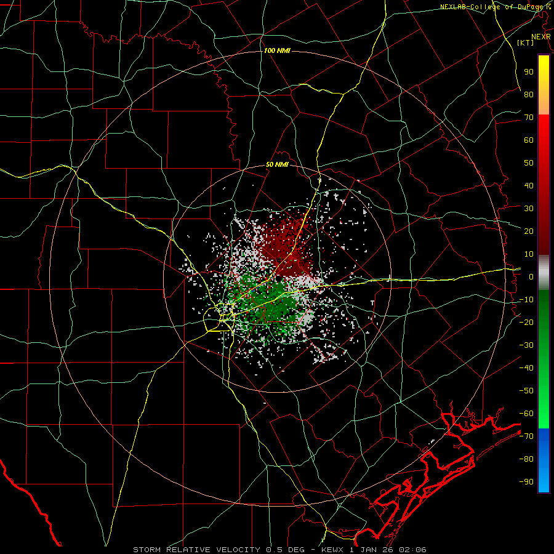Click the "100 NMI" range ring label
The height and width of the screenshot is (554, 554).
(x=277, y=51)
